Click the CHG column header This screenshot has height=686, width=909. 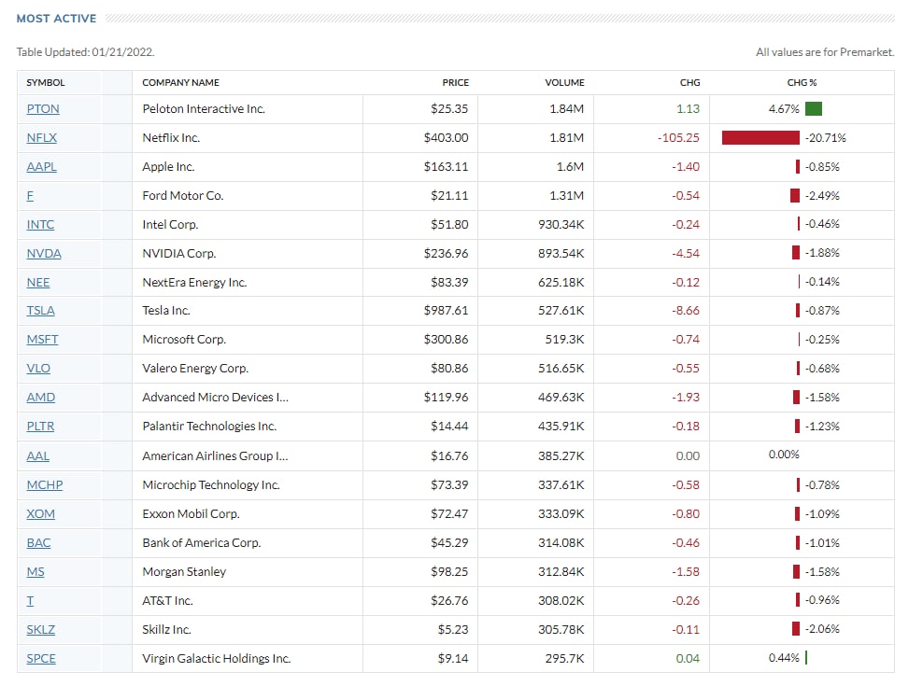click(x=689, y=83)
